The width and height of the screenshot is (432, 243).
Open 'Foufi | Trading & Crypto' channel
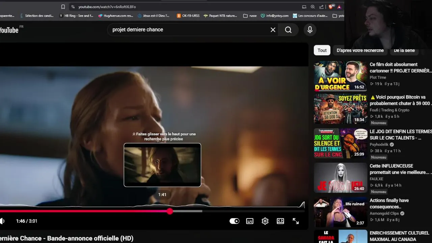click(x=389, y=110)
